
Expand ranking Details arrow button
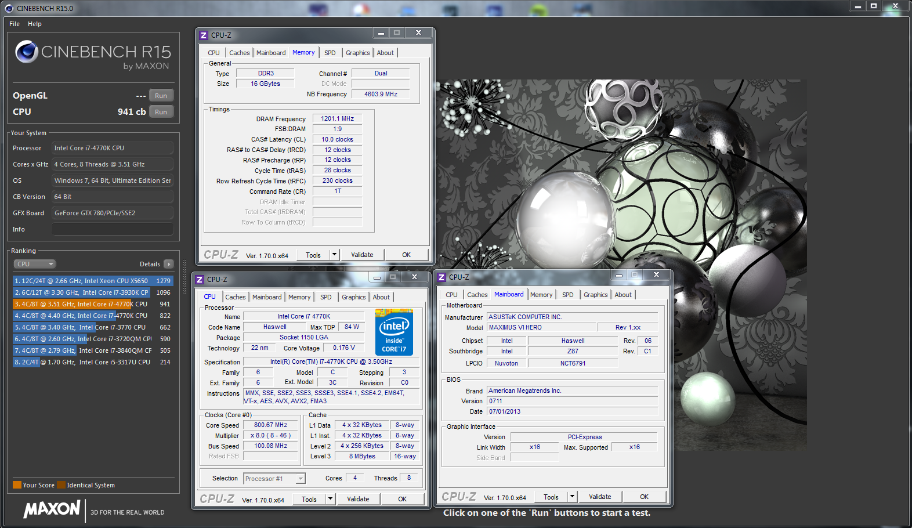pyautogui.click(x=169, y=264)
